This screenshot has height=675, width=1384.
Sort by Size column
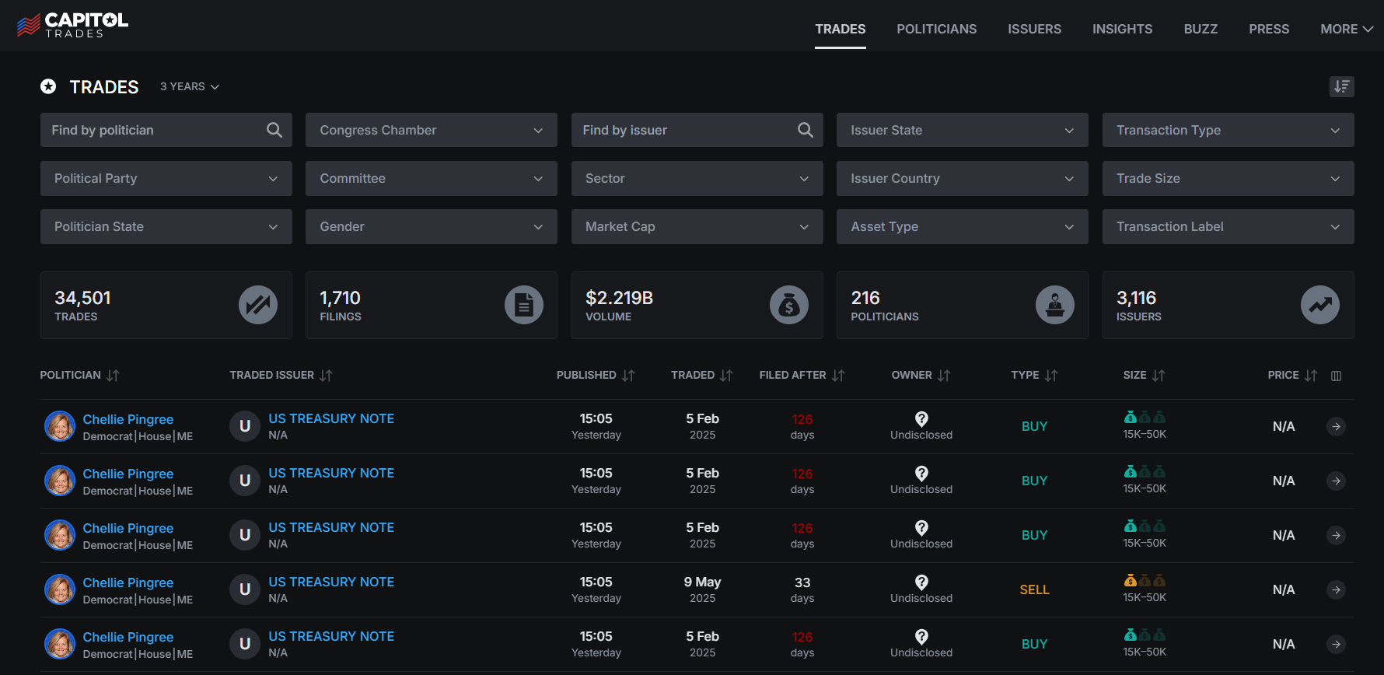point(1144,375)
